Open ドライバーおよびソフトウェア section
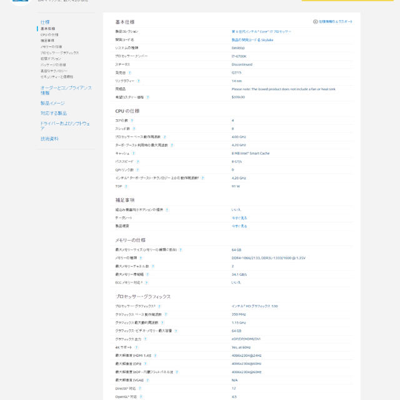This screenshot has width=400, height=400. (65, 126)
